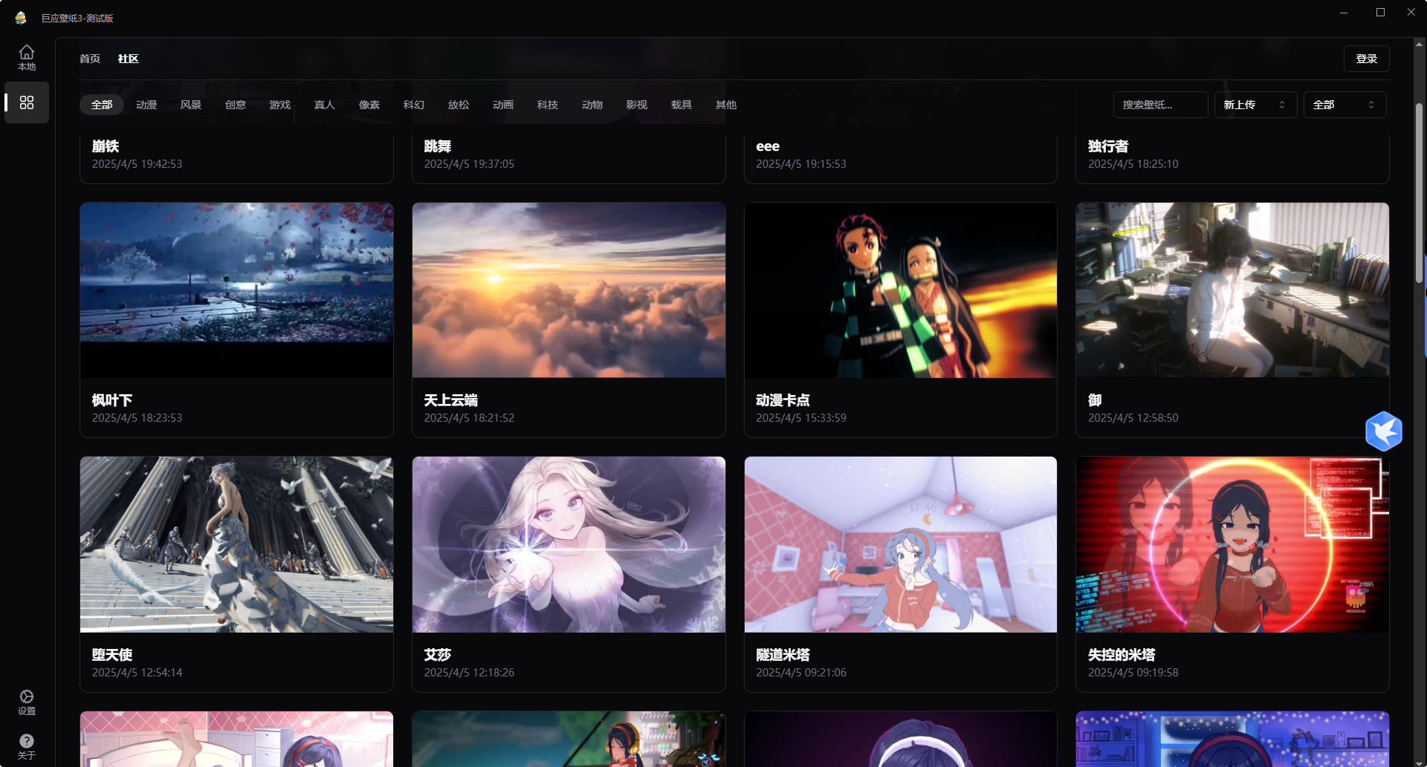Filter by 载具 category

coord(682,105)
